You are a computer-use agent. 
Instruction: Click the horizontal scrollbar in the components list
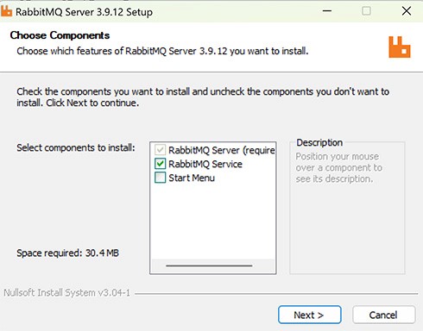(209, 265)
